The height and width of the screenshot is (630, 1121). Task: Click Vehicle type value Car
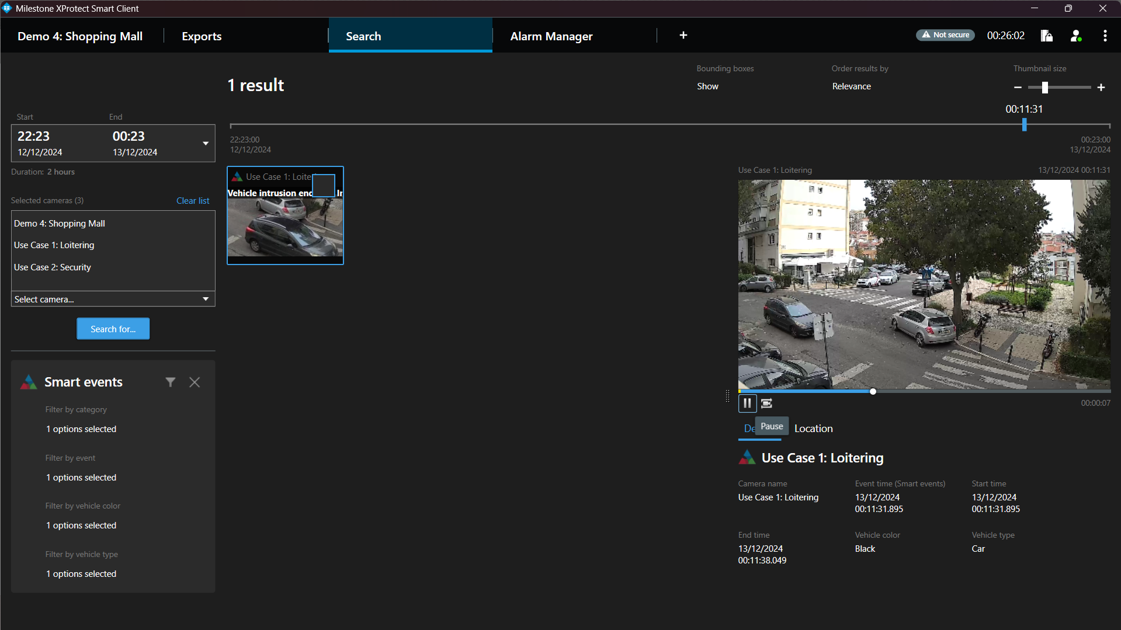[x=978, y=549]
